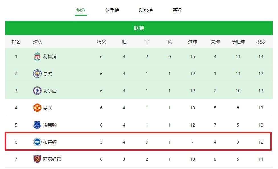
Task: Click the 埃弗顿 team name
Action: [50, 125]
